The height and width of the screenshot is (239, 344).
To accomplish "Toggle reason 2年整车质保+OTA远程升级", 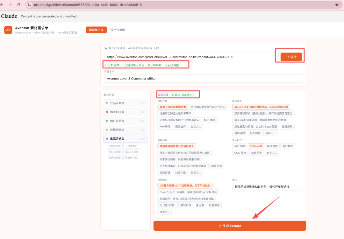I will (185, 186).
